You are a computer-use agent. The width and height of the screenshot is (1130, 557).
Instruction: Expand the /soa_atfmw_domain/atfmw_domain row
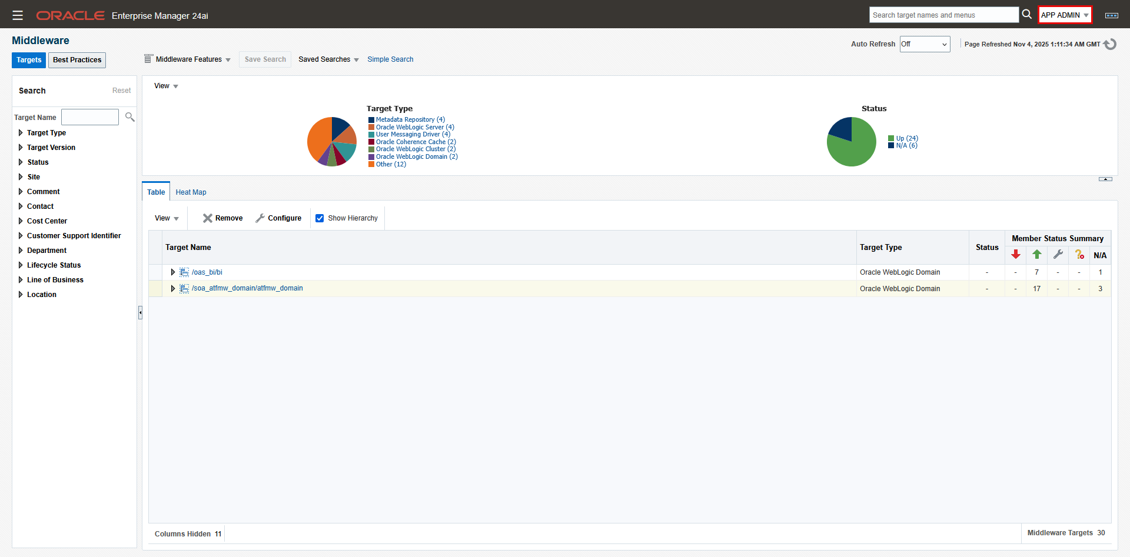point(172,288)
